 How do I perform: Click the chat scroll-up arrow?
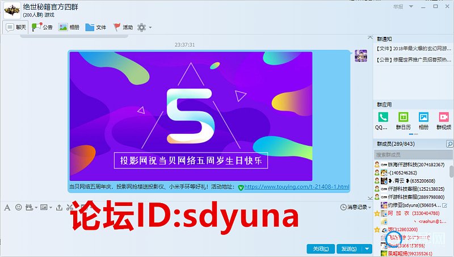click(x=370, y=37)
